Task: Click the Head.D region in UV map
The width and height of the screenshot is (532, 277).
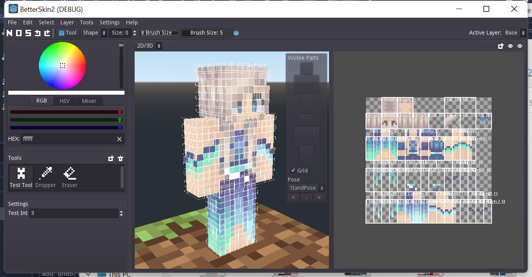Action: coord(405,105)
